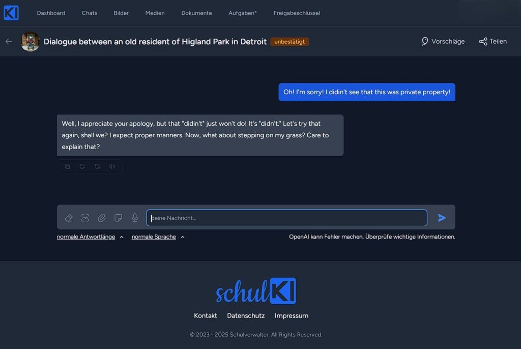Image resolution: width=521 pixels, height=349 pixels.
Task: Open the Dashboard menu item
Action: 51,13
